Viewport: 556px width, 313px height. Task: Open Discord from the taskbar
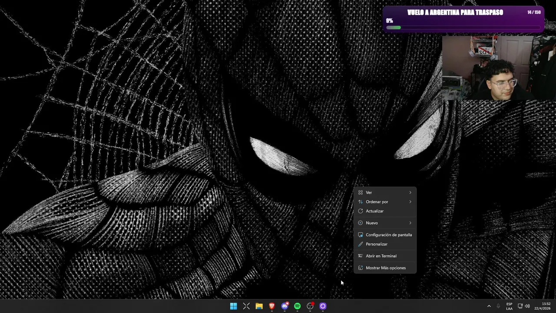[x=285, y=306]
